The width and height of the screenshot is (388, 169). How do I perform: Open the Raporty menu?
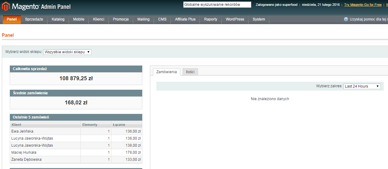tap(211, 19)
